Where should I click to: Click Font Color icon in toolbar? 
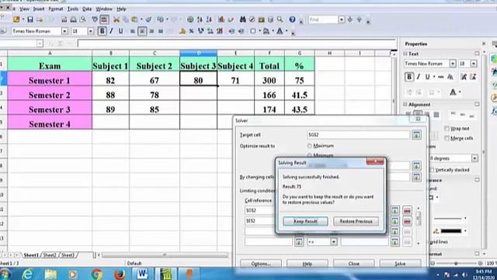coord(280,31)
